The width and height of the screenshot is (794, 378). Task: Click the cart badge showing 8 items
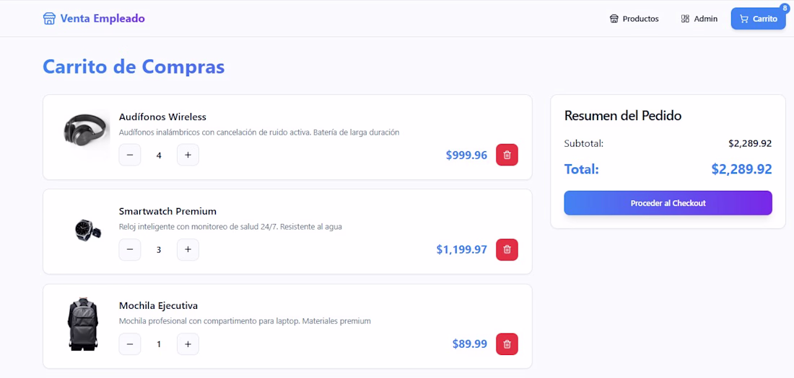(785, 8)
